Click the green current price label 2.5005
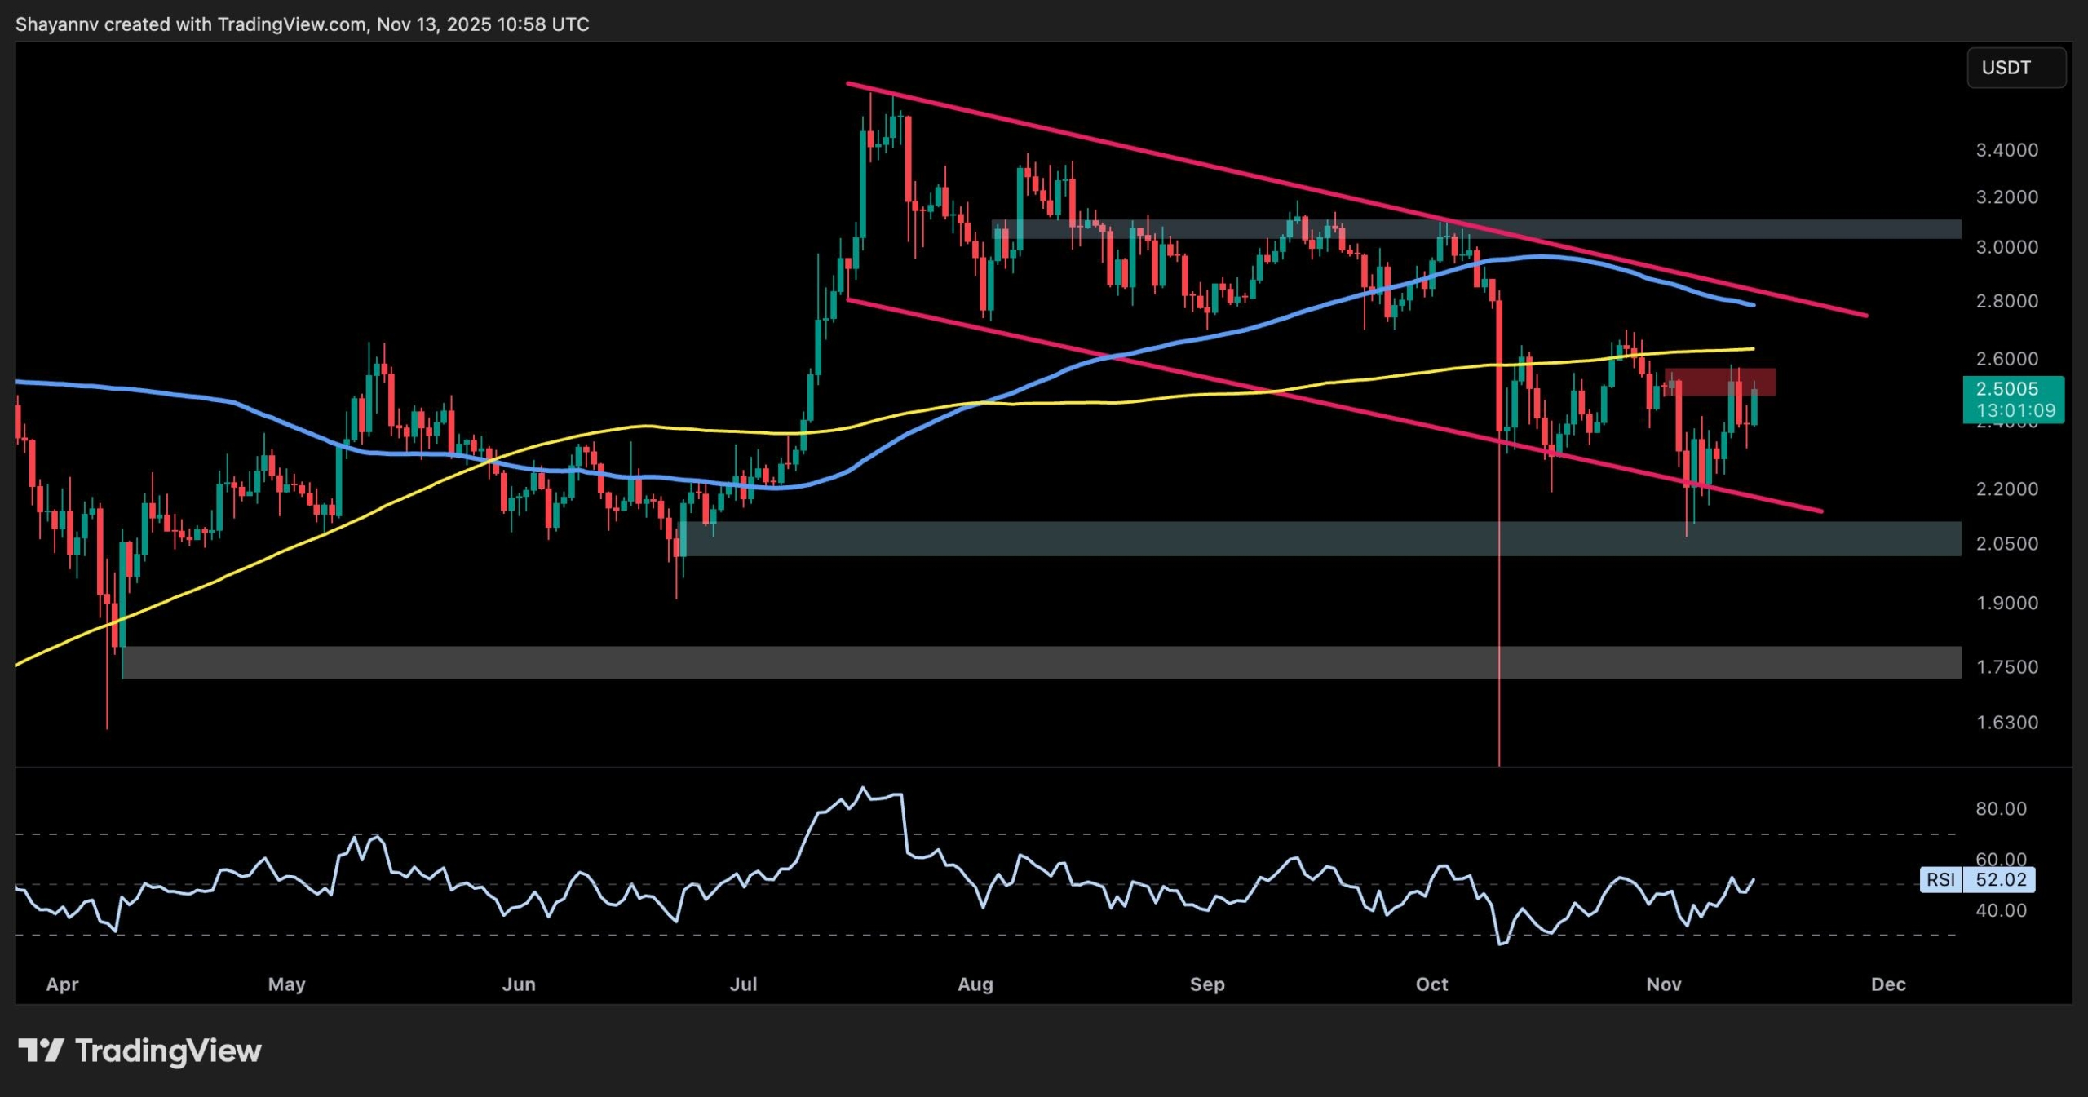Screen dimensions: 2088x1097 2015,390
